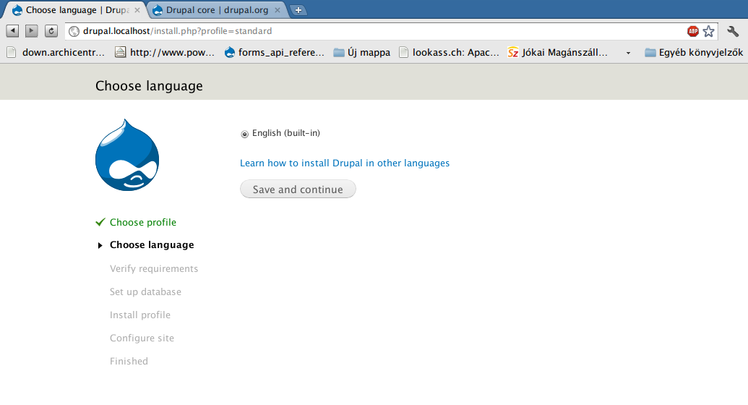
Task: Close the Choose language tab
Action: (137, 10)
